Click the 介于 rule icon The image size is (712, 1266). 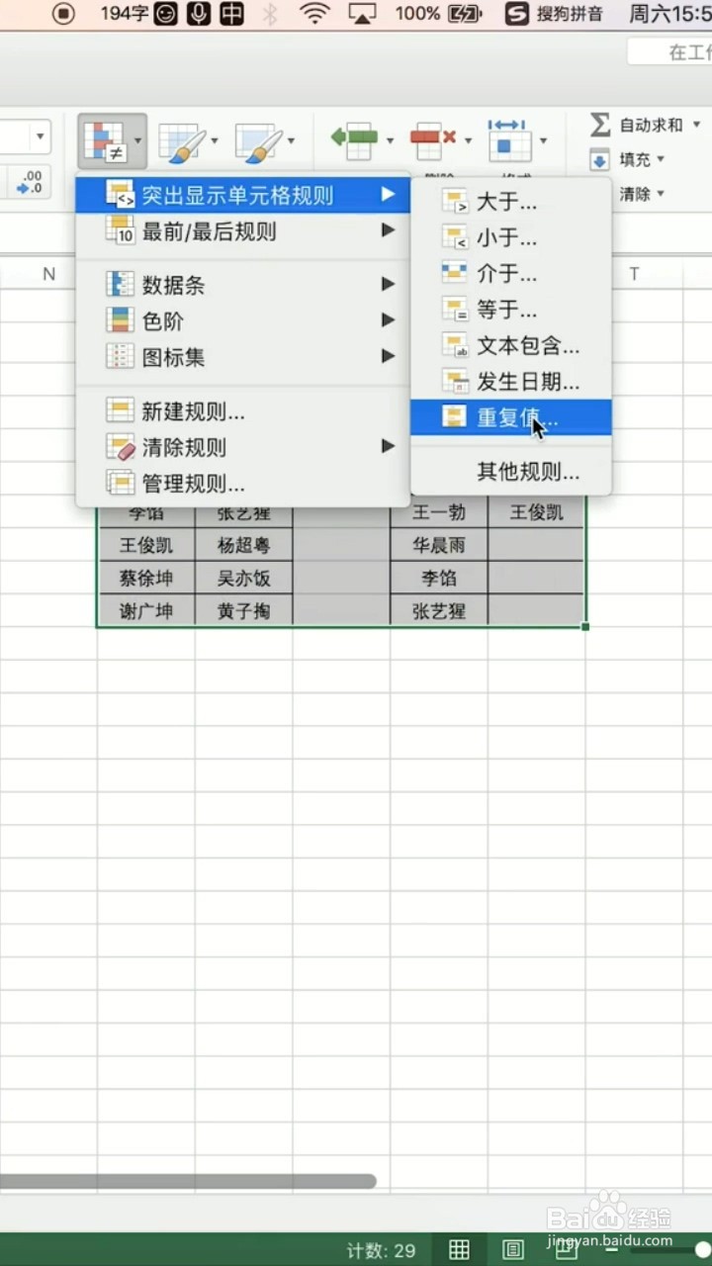pos(455,273)
